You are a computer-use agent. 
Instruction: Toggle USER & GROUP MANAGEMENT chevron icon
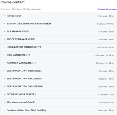tap(4, 47)
